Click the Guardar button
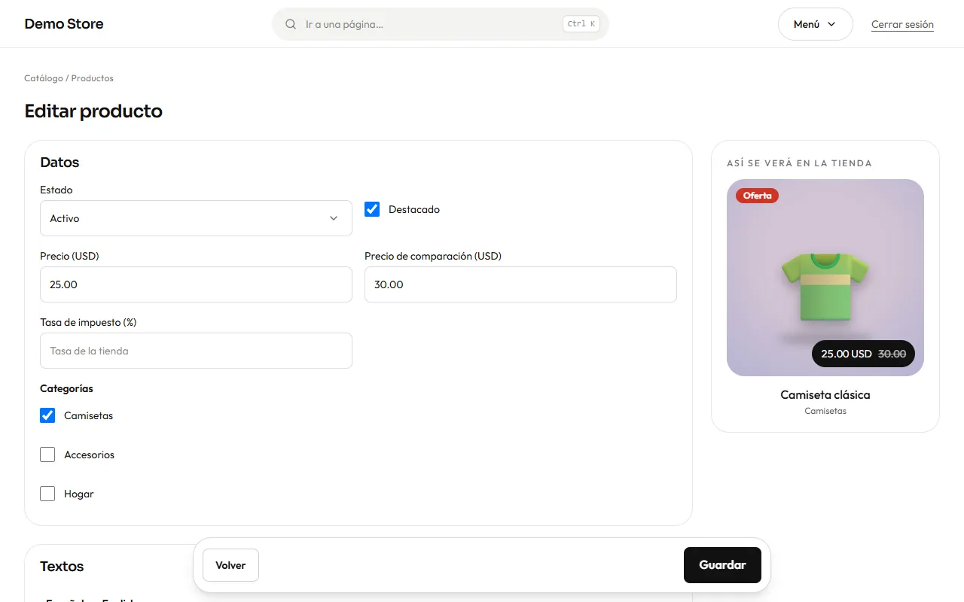 click(x=722, y=565)
